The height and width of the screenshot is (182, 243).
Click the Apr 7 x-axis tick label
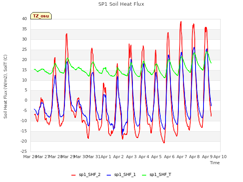point(182,157)
